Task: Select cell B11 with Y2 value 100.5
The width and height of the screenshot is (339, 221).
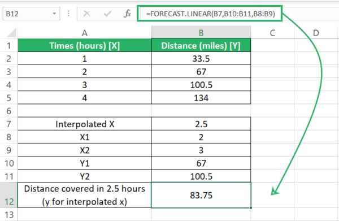Action: click(201, 176)
